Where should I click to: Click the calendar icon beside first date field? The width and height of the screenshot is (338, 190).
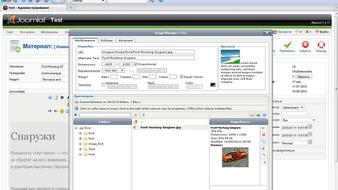click(310, 127)
